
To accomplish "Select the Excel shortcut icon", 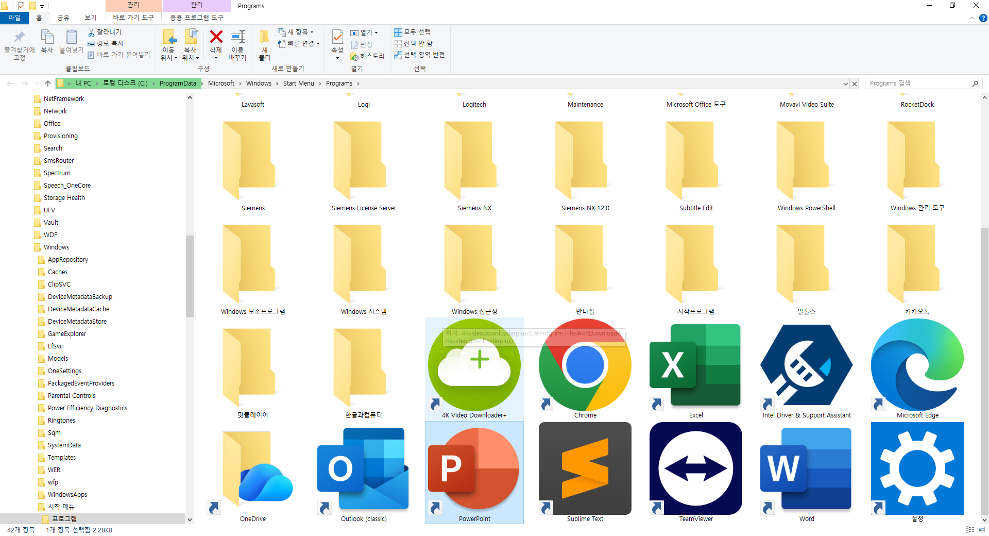I will click(x=696, y=365).
